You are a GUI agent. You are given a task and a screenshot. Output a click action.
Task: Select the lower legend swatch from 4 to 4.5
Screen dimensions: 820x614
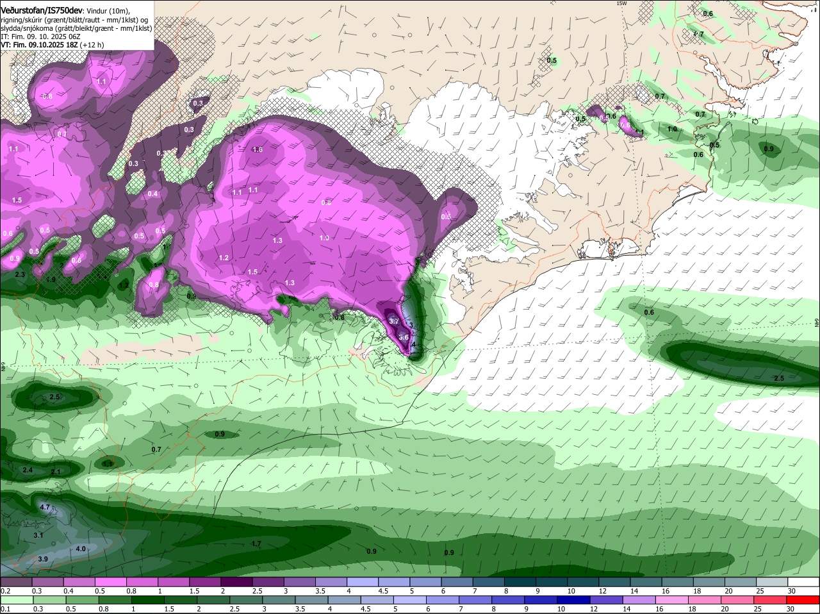(345, 600)
